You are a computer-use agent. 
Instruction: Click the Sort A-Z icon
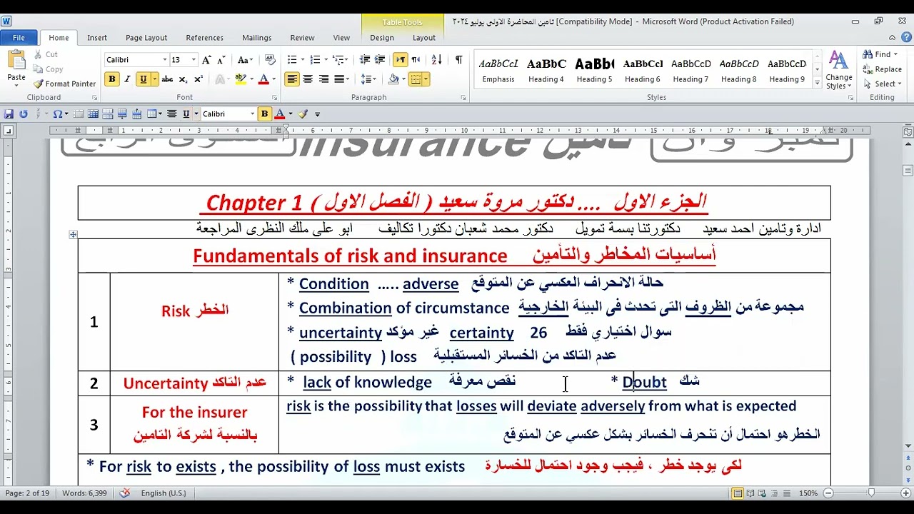pyautogui.click(x=437, y=60)
